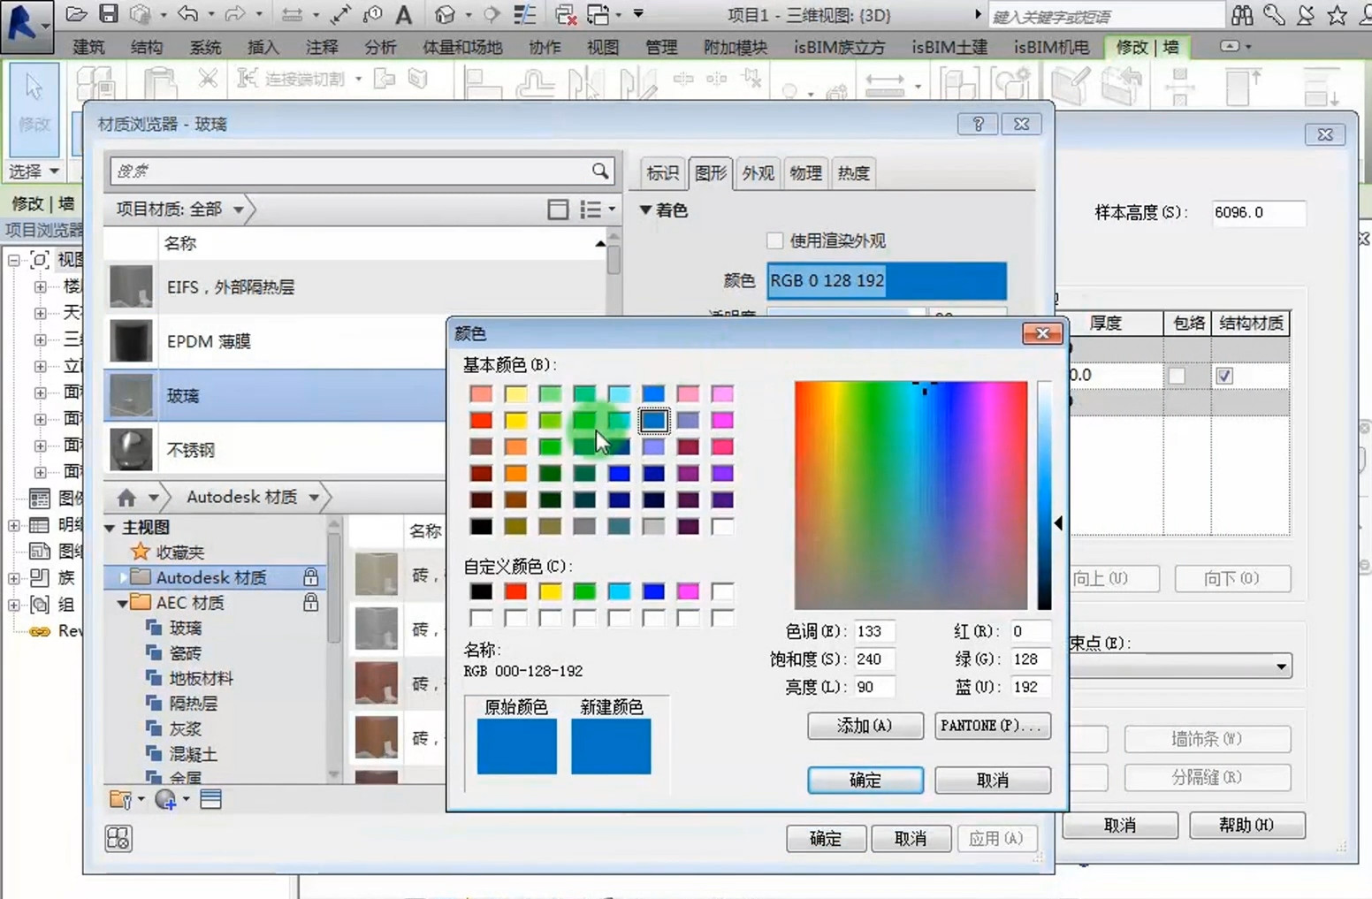
Task: Switch to the 外观 tab
Action: [x=758, y=173]
